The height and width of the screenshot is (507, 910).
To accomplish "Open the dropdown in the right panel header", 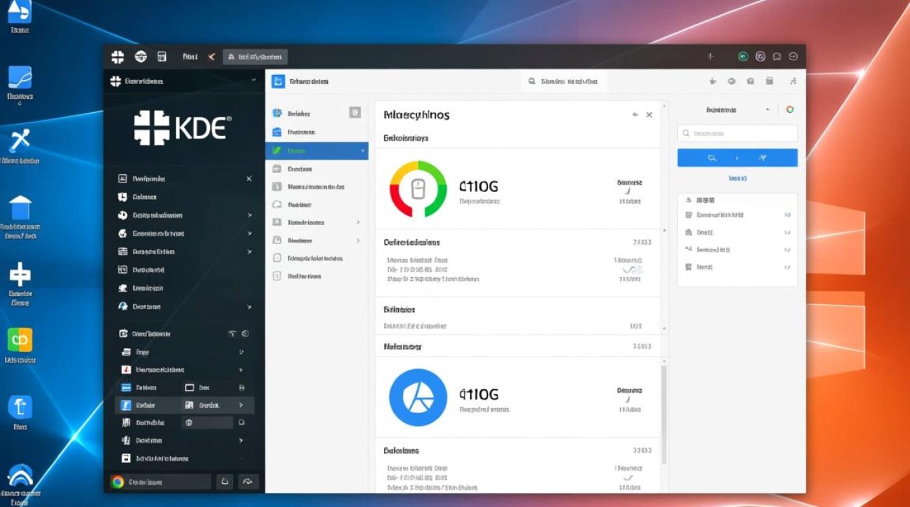I will [x=767, y=110].
